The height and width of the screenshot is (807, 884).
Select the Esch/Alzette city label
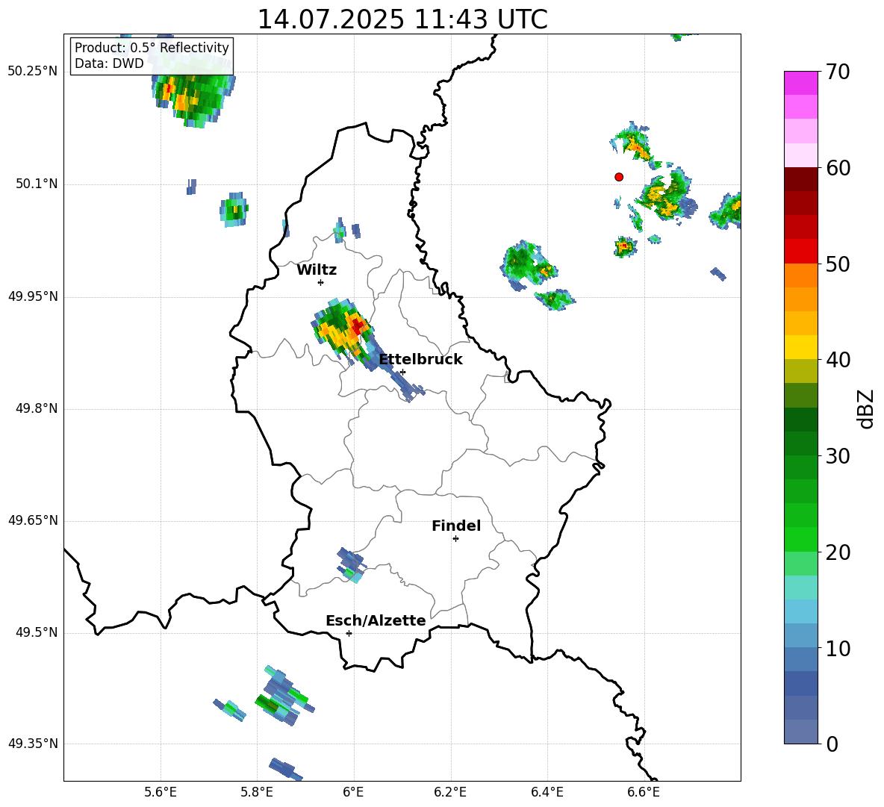click(376, 620)
